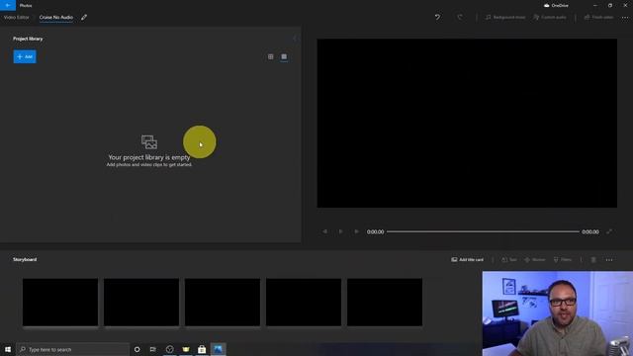Select the storyboard Text tool

(x=509, y=259)
